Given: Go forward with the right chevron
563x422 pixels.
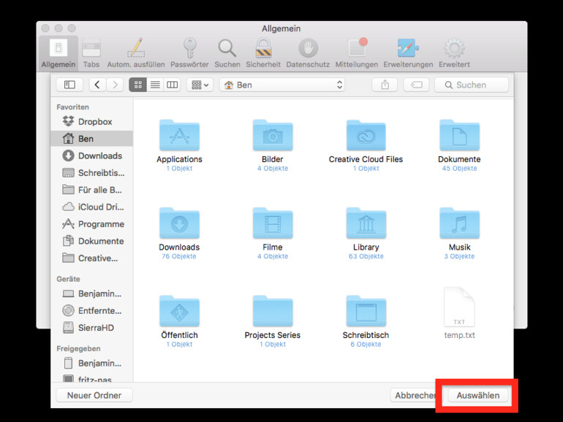Looking at the screenshot, I should point(115,85).
